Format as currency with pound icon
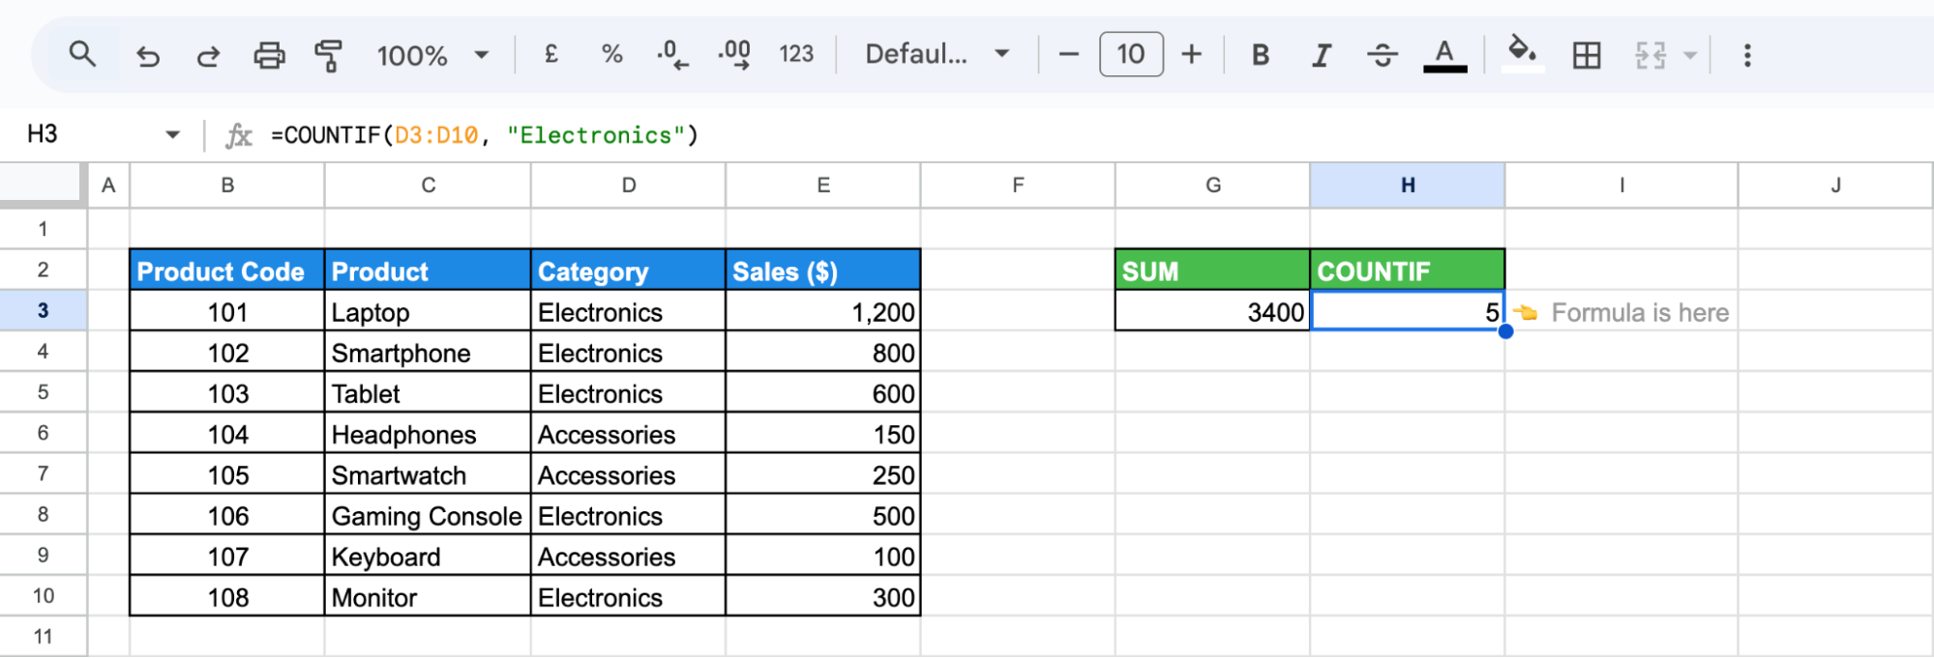 tap(550, 54)
